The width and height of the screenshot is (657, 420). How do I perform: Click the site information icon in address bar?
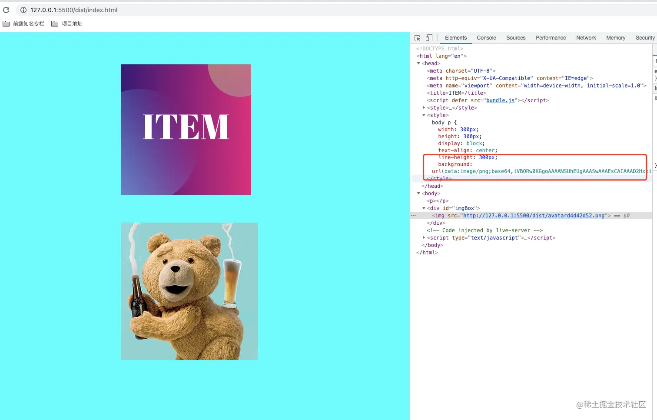tap(23, 10)
